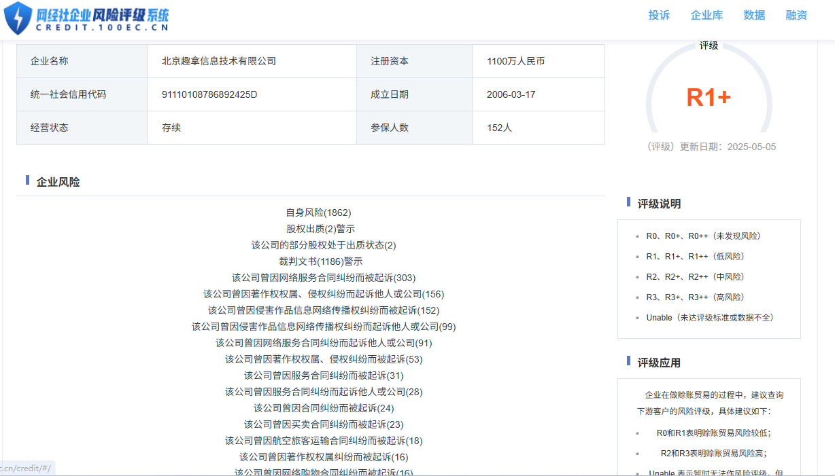Viewport: 835px width, 476px height.
Task: Click the R2、R2+、R2++（中风险） item
Action: [696, 277]
